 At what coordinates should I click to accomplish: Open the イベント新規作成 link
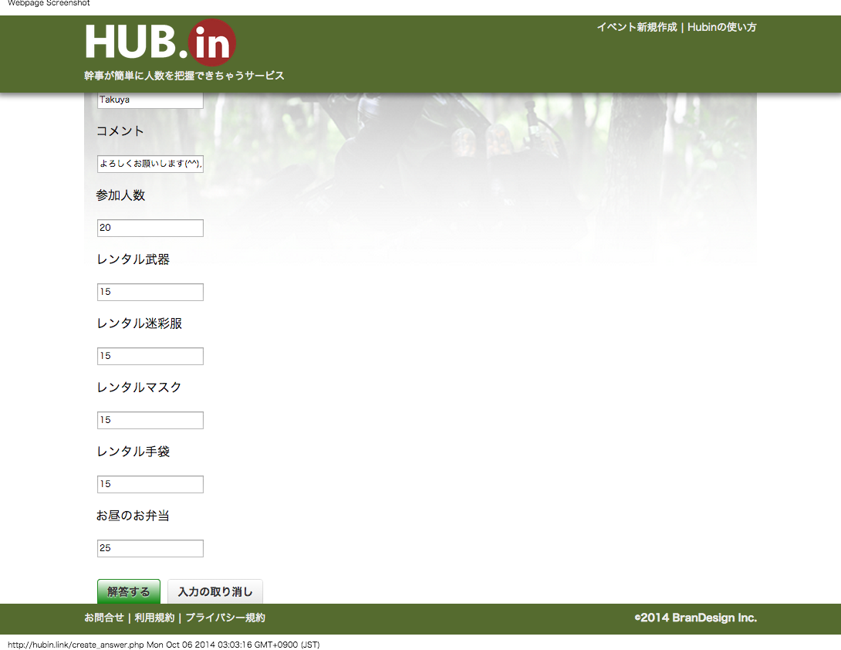click(x=636, y=27)
